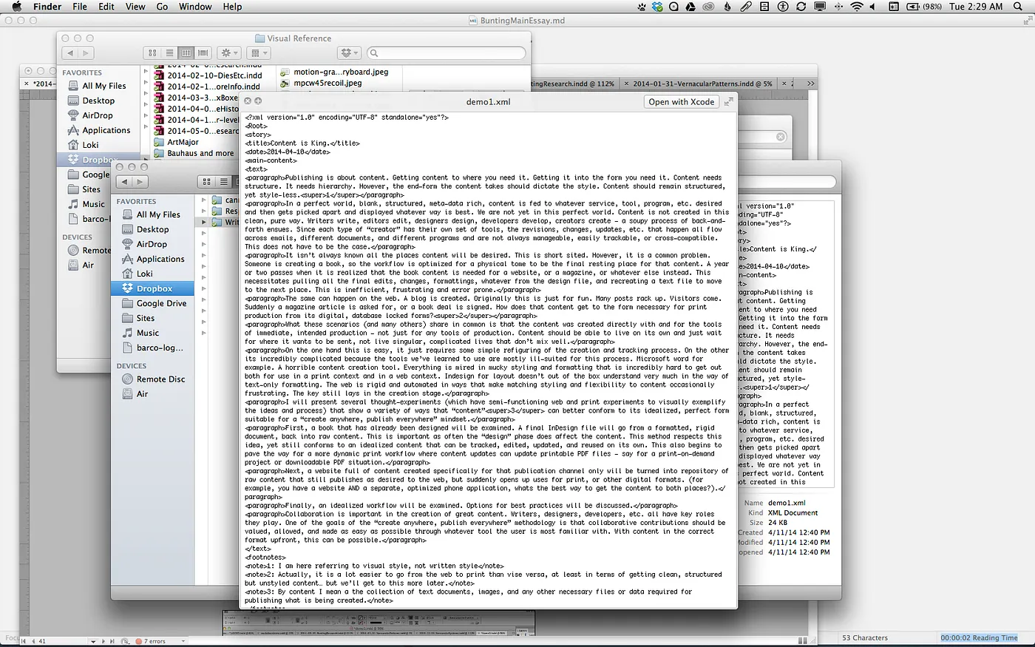The image size is (1035, 647).
Task: Switch Visual Reference window to list view
Action: tap(169, 53)
